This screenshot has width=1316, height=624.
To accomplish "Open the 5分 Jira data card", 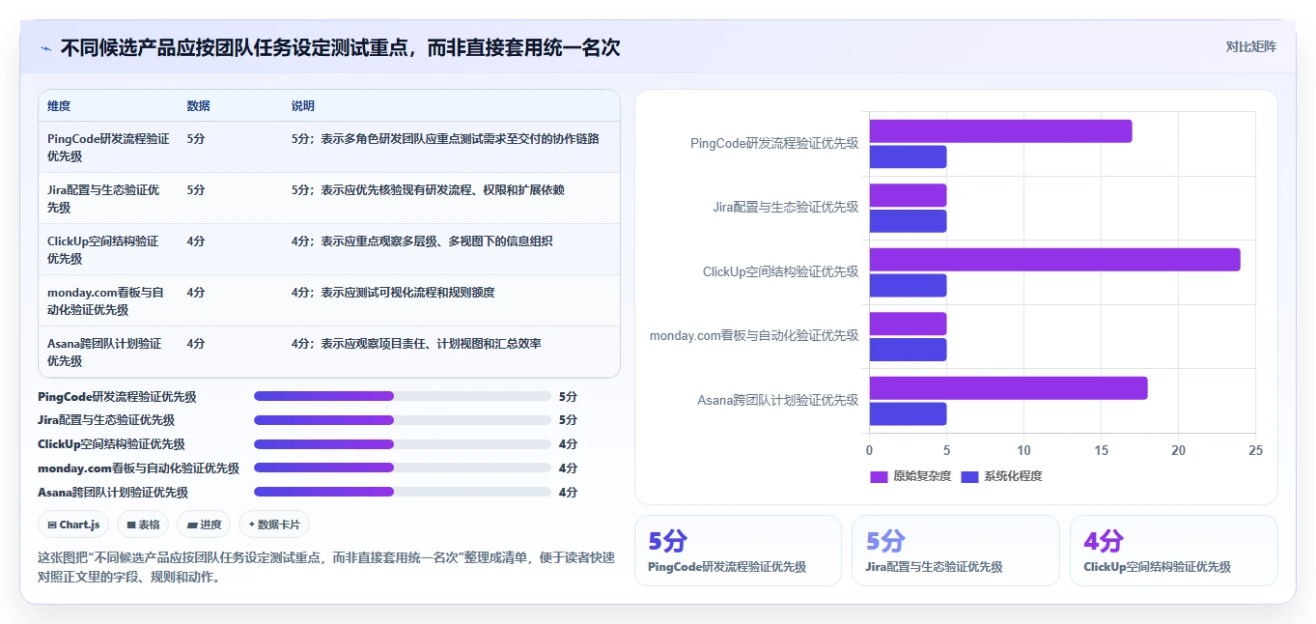I will 955,551.
